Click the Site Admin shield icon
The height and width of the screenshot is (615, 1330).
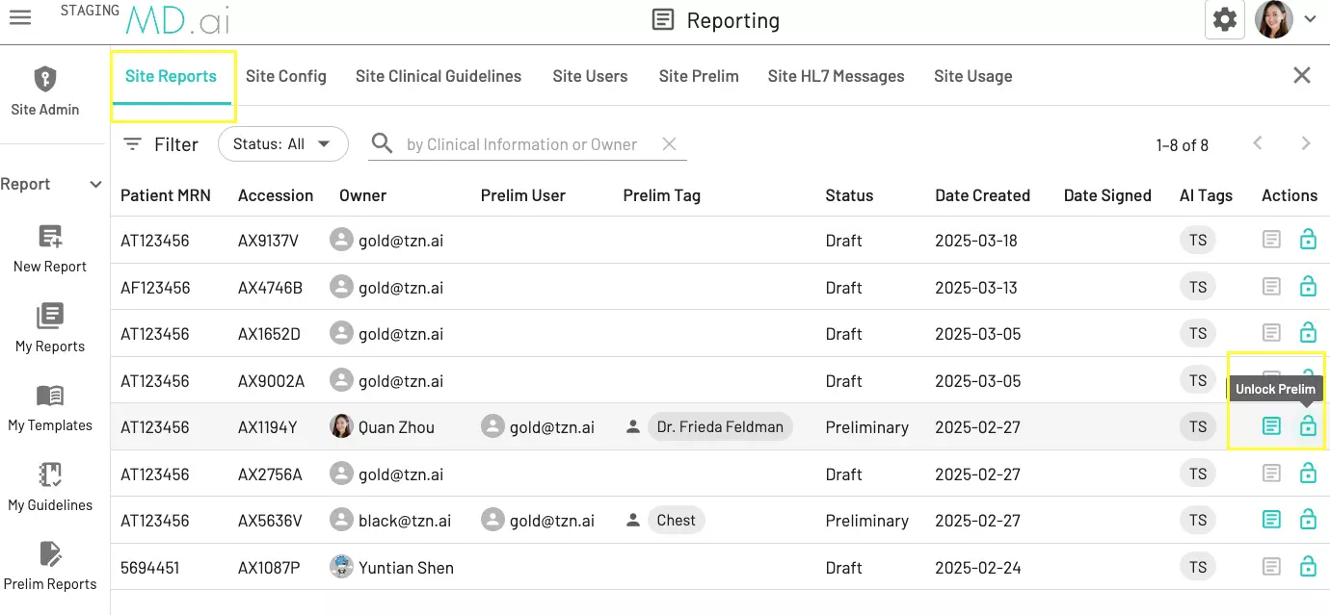[45, 79]
